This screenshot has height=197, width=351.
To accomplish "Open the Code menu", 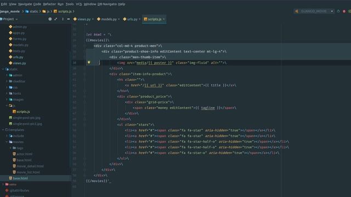I will coord(37,4).
